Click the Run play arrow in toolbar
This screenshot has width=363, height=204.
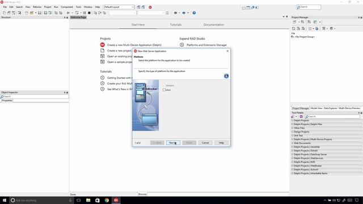(68, 13)
